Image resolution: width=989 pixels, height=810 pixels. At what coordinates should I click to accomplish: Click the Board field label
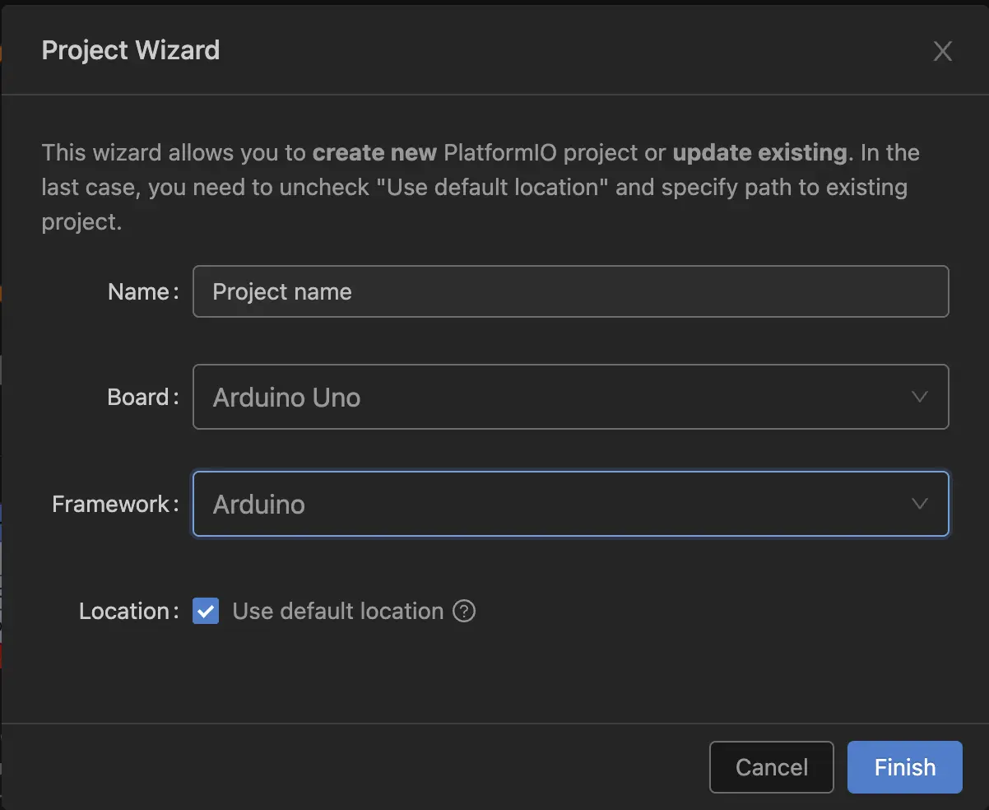pyautogui.click(x=142, y=397)
